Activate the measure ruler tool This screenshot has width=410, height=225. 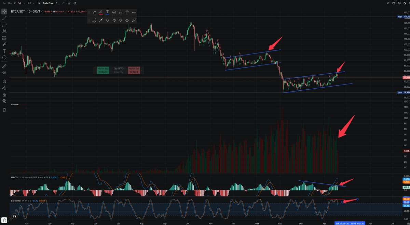(x=4, y=66)
